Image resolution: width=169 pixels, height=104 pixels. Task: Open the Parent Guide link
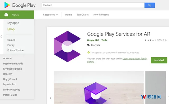10,95
